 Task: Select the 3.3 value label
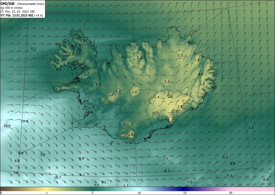71,54
